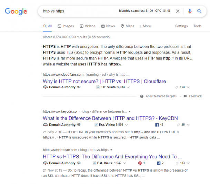Click the cloudflare.com breadcrumb URL
This screenshot has width=210, height=184.
tap(86, 75)
